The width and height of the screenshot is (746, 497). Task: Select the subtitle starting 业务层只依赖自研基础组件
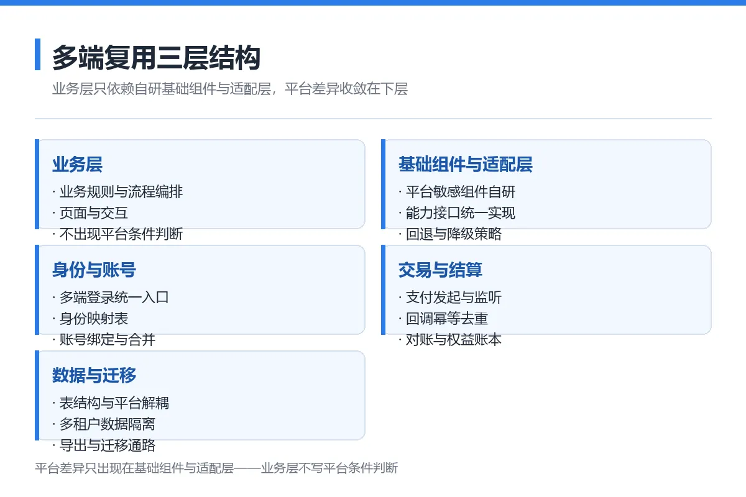point(230,89)
